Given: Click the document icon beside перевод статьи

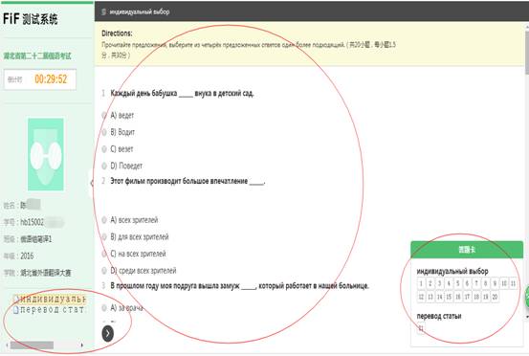Looking at the screenshot, I should 15,310.
